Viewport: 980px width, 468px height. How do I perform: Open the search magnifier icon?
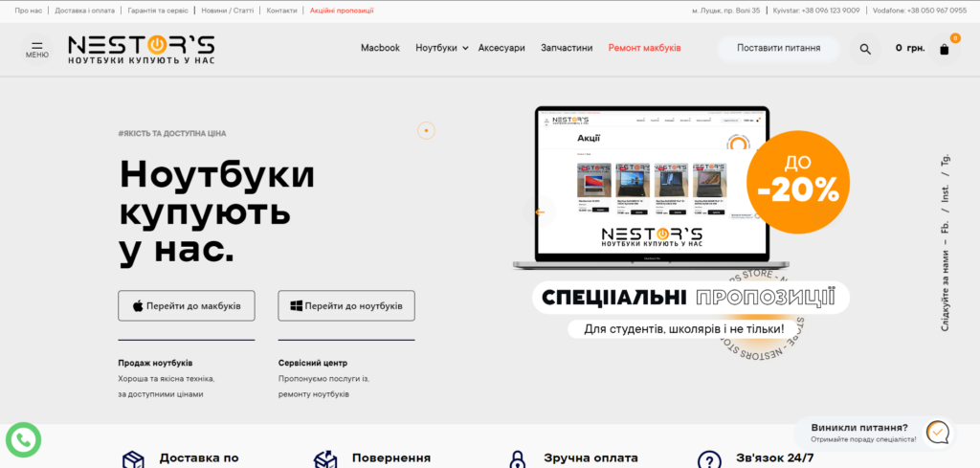[865, 49]
